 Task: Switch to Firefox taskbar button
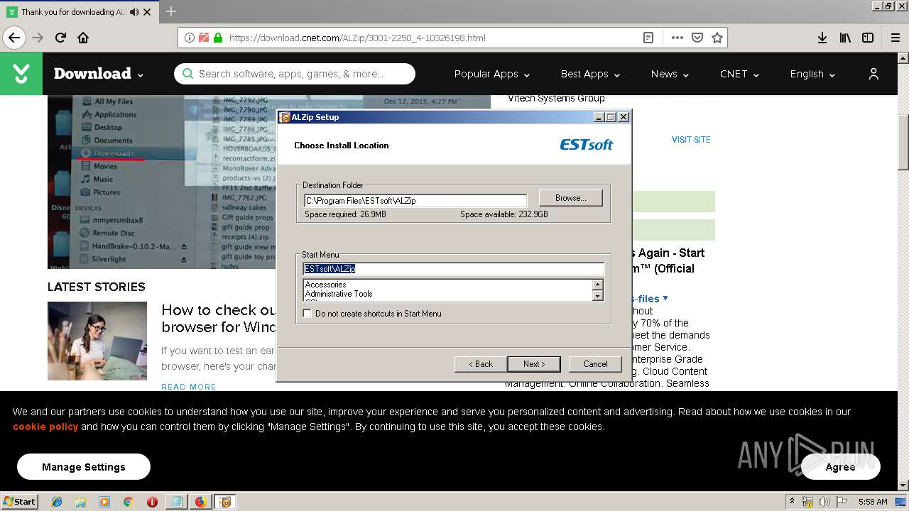[x=200, y=502]
